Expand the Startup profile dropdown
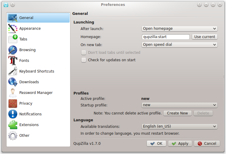This screenshot has width=226, height=154. click(179, 105)
